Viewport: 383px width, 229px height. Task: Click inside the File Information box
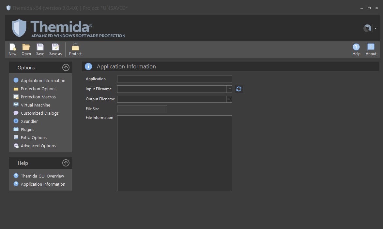pyautogui.click(x=175, y=153)
